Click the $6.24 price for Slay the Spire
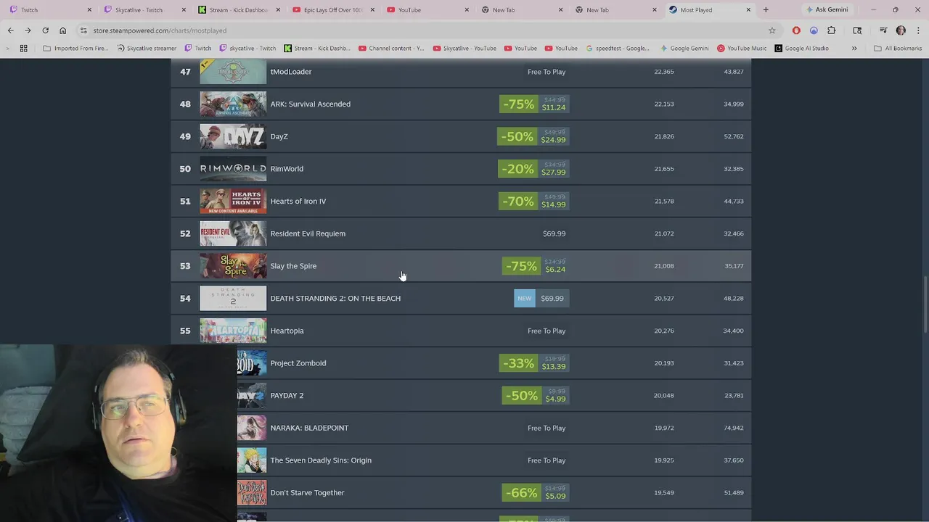This screenshot has height=522, width=929. pyautogui.click(x=555, y=270)
